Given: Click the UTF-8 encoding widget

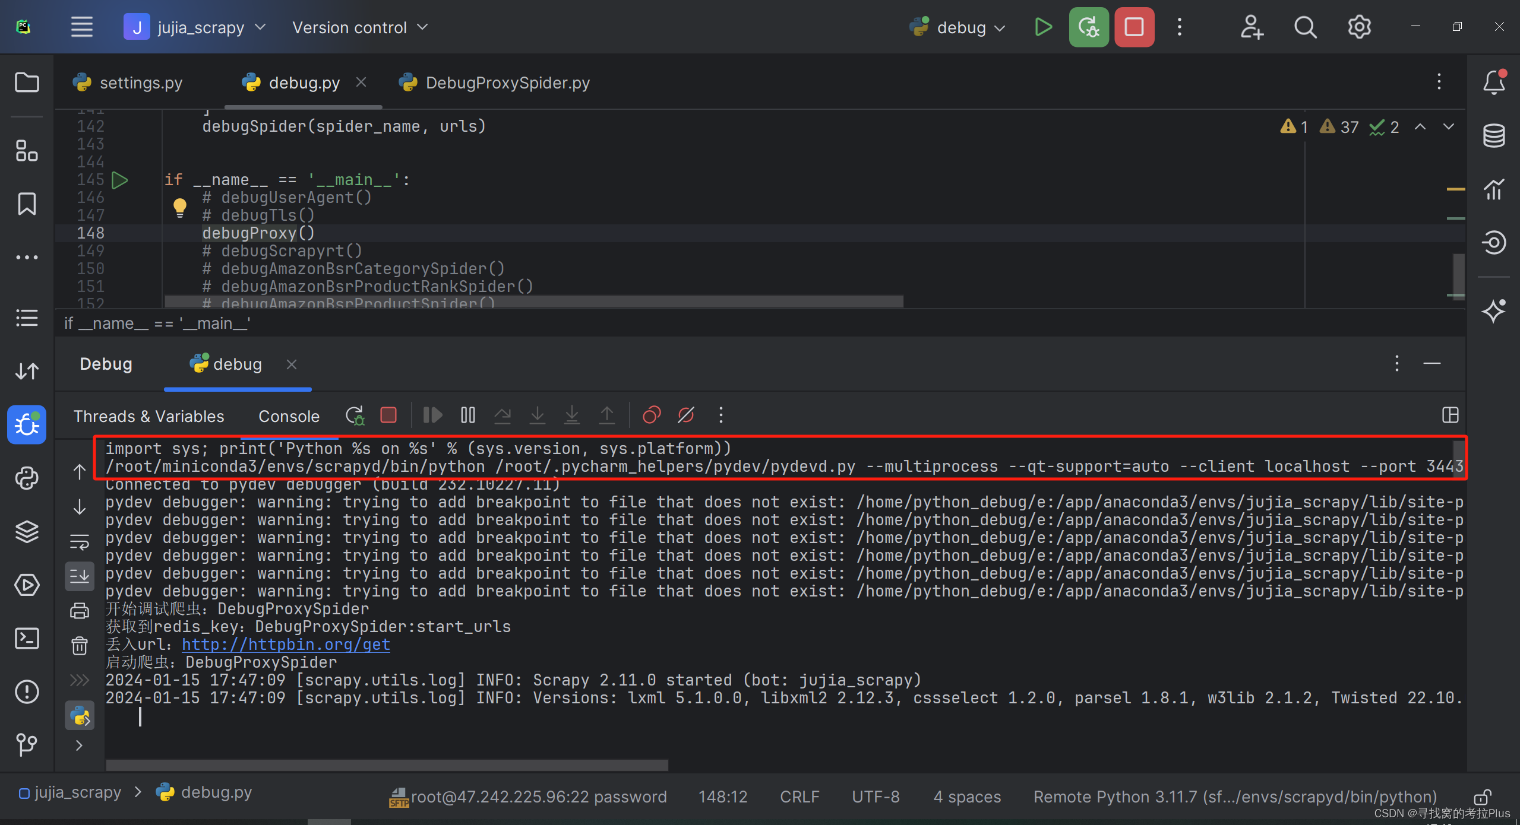Looking at the screenshot, I should [876, 797].
